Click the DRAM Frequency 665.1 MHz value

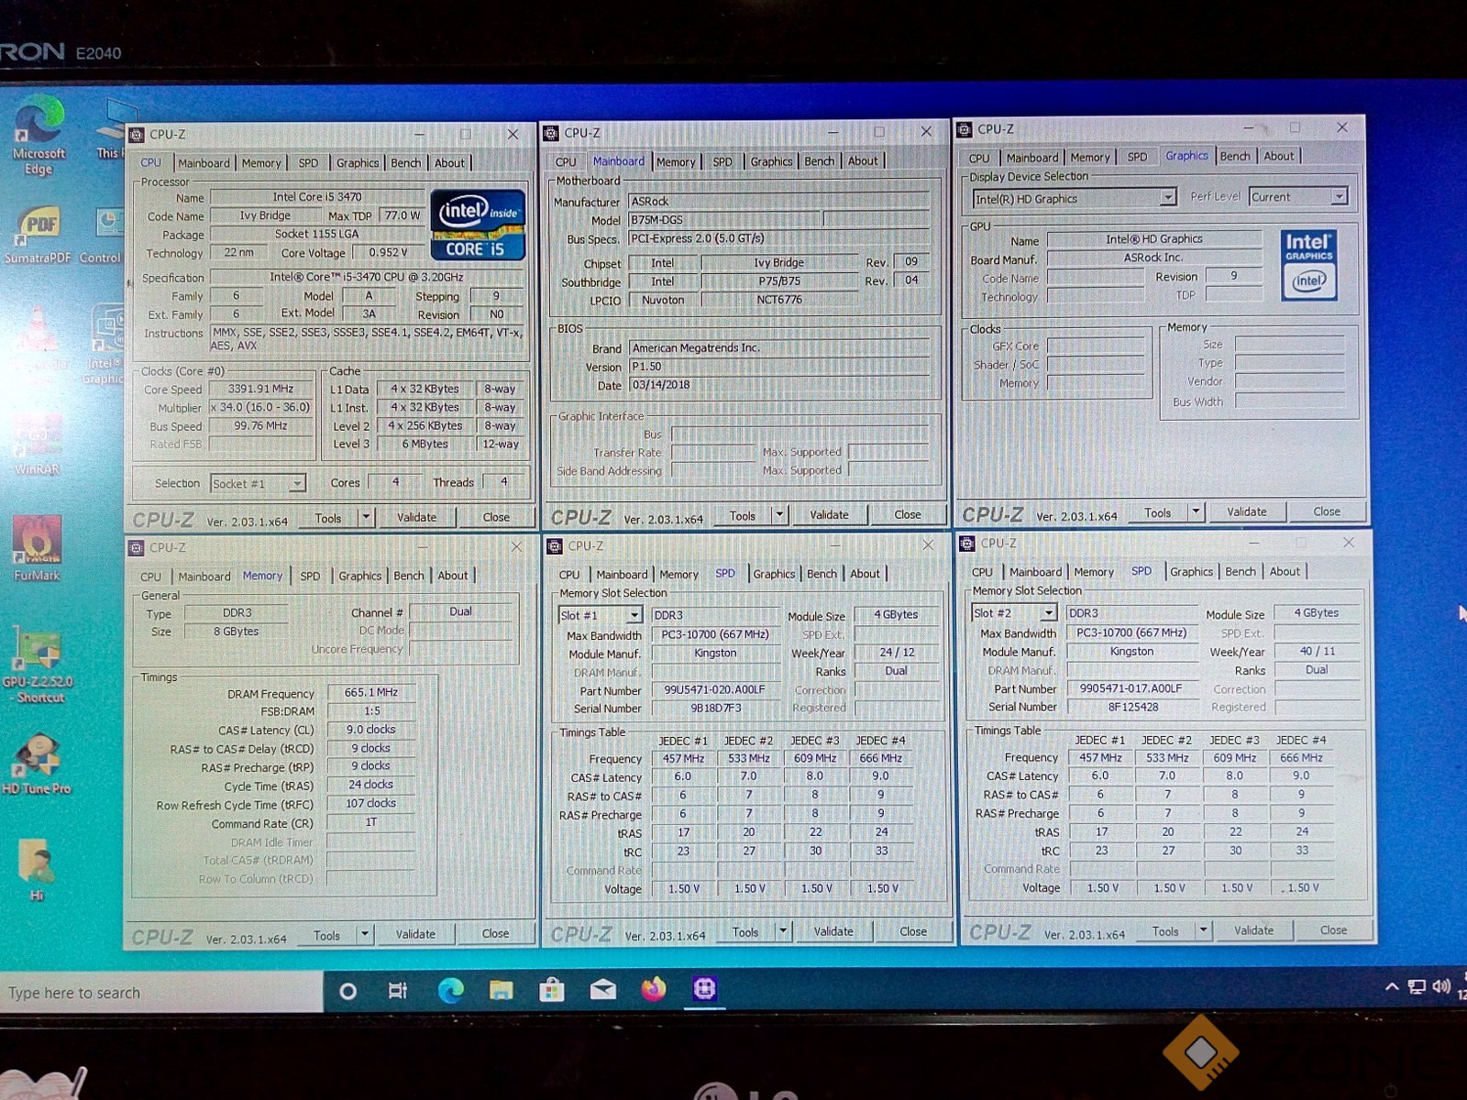point(371,692)
